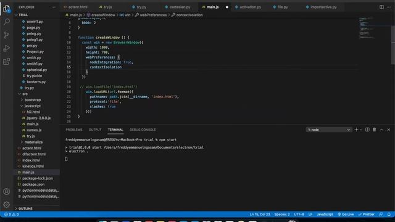Switch to cartesian.py editor tab
This screenshot has height=222, width=395.
[180, 7]
